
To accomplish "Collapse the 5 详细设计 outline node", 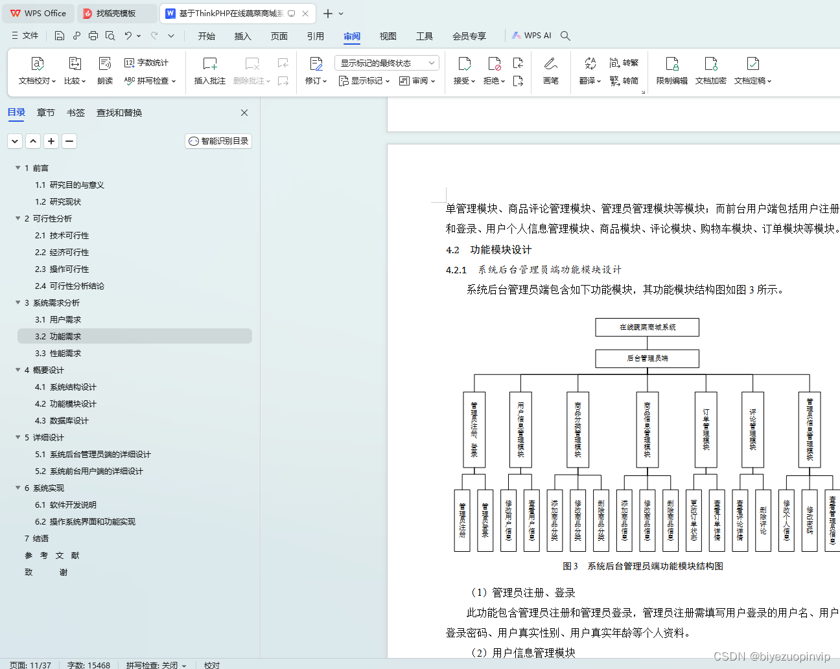I will click(x=17, y=437).
